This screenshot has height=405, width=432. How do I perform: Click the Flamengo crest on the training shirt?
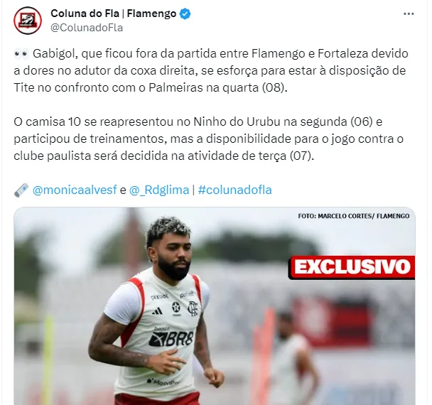[x=193, y=308]
